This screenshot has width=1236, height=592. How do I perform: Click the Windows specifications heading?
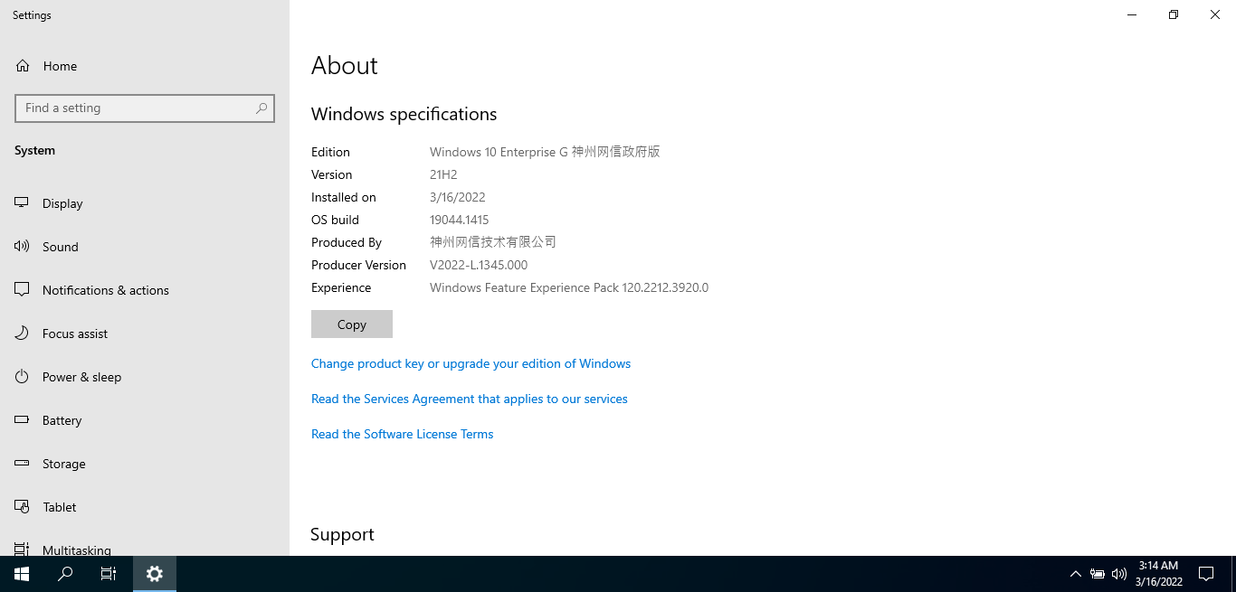point(404,114)
